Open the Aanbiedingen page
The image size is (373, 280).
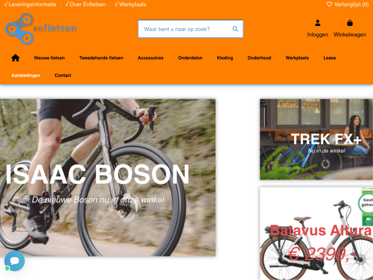[26, 75]
